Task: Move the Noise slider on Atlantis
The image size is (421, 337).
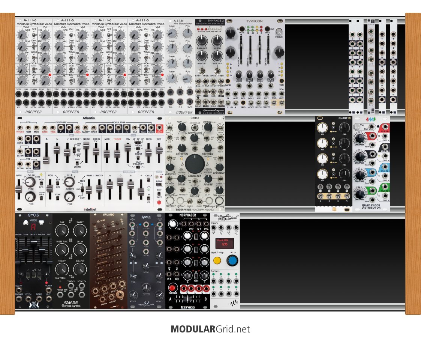Action: 86,145
